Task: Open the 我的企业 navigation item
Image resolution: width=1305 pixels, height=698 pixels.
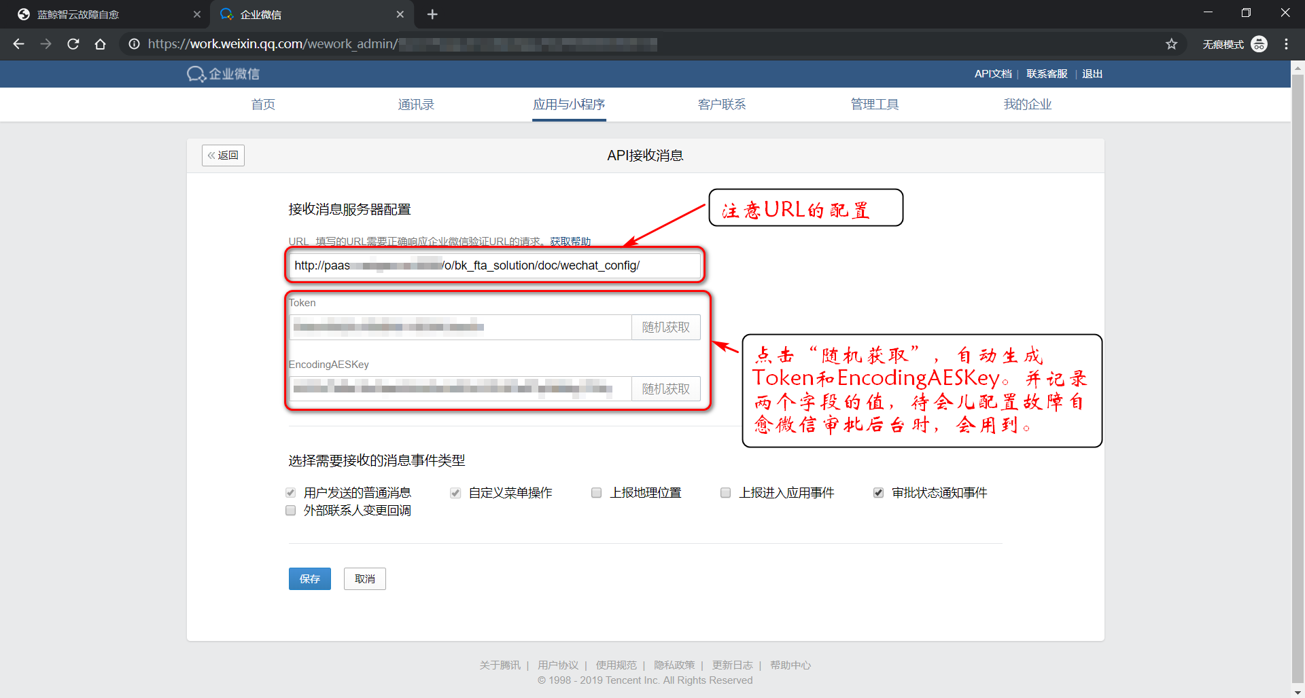Action: tap(1028, 105)
